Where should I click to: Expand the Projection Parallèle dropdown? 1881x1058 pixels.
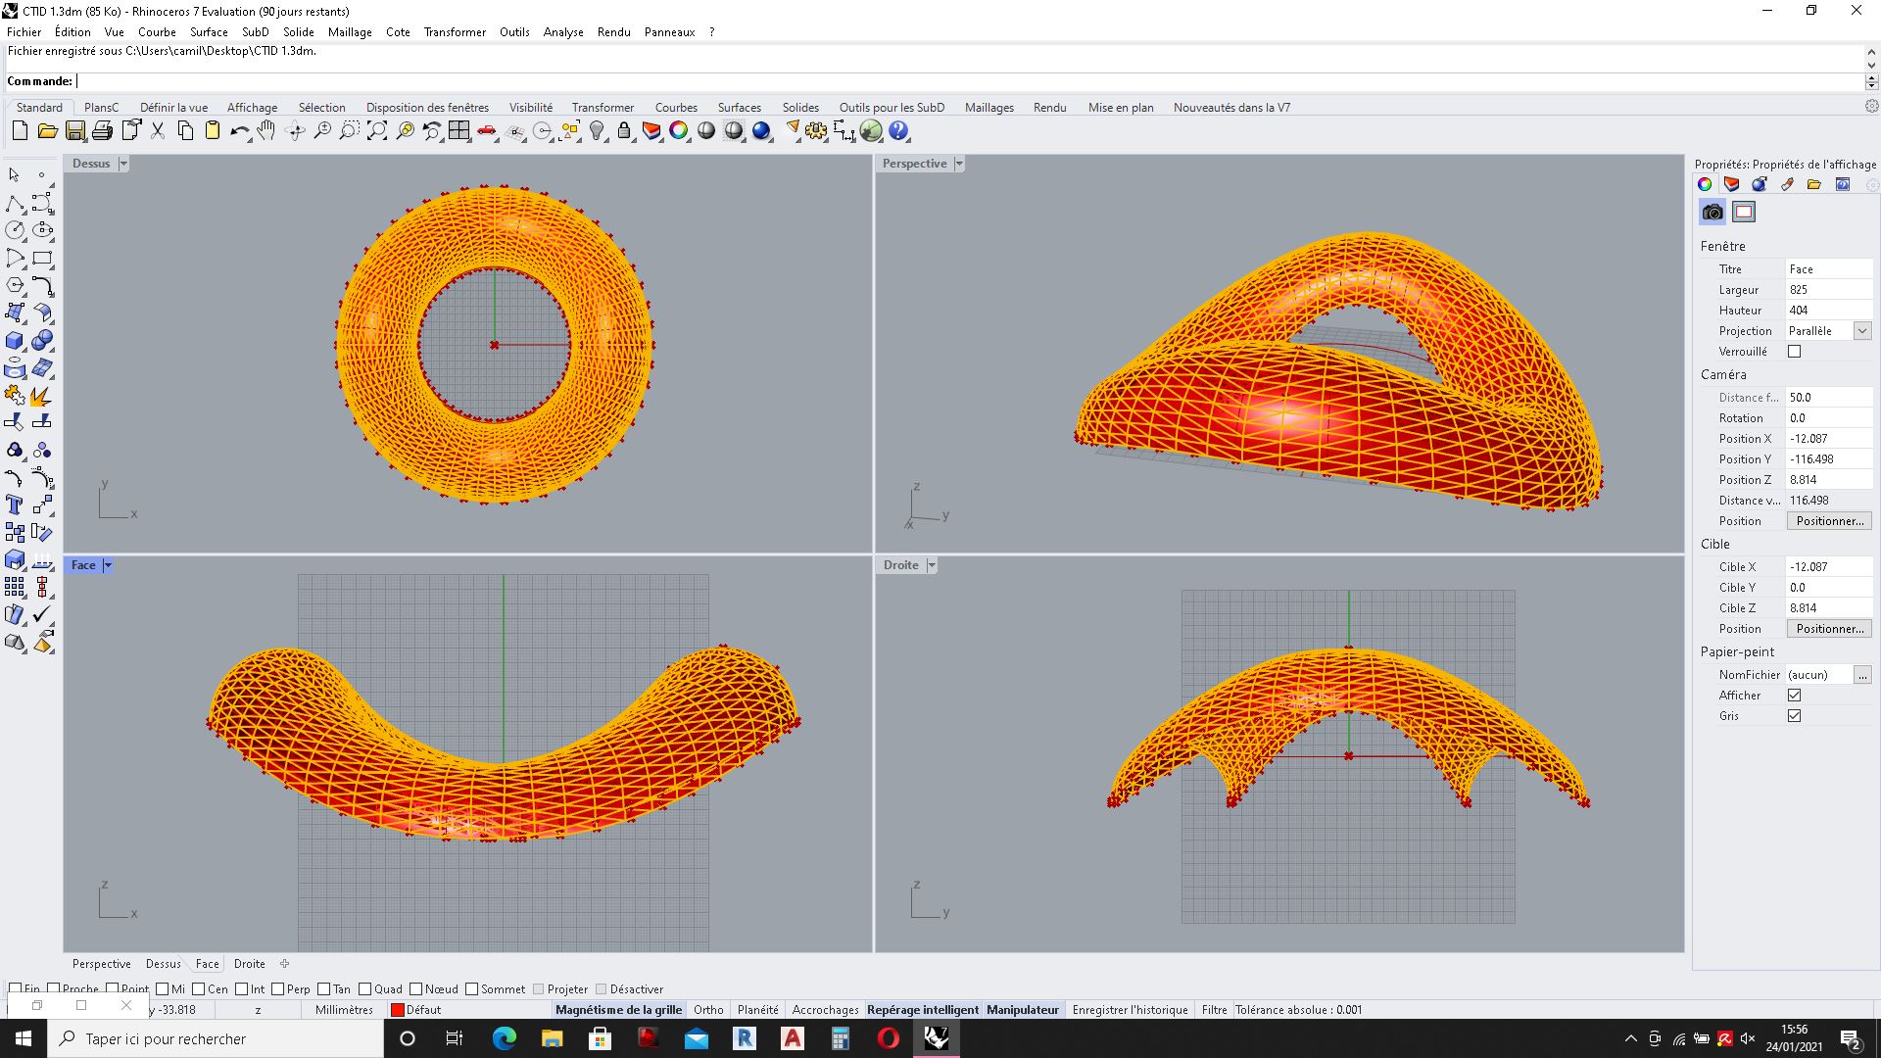point(1862,330)
